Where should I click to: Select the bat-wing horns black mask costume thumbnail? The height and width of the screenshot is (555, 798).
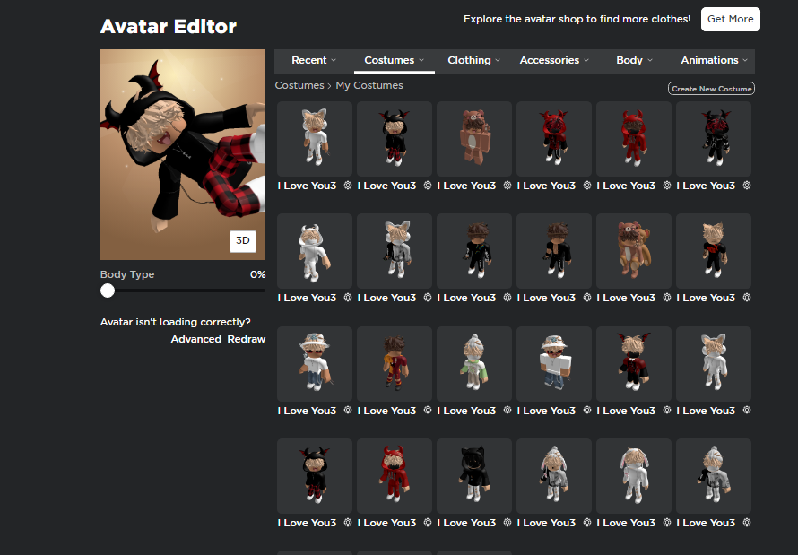[x=634, y=364]
